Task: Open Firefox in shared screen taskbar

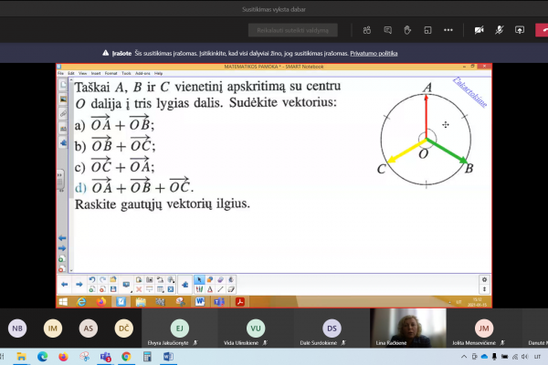Action: pos(101,302)
